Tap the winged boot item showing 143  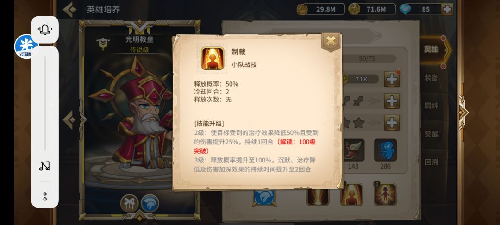(353, 150)
